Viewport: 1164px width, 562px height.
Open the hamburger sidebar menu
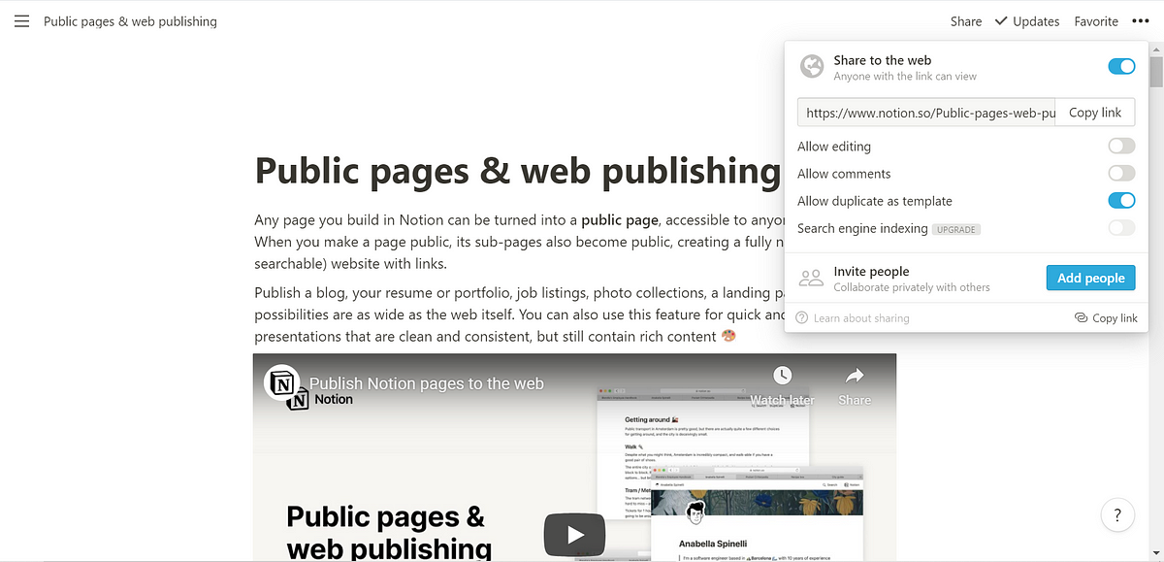point(22,21)
